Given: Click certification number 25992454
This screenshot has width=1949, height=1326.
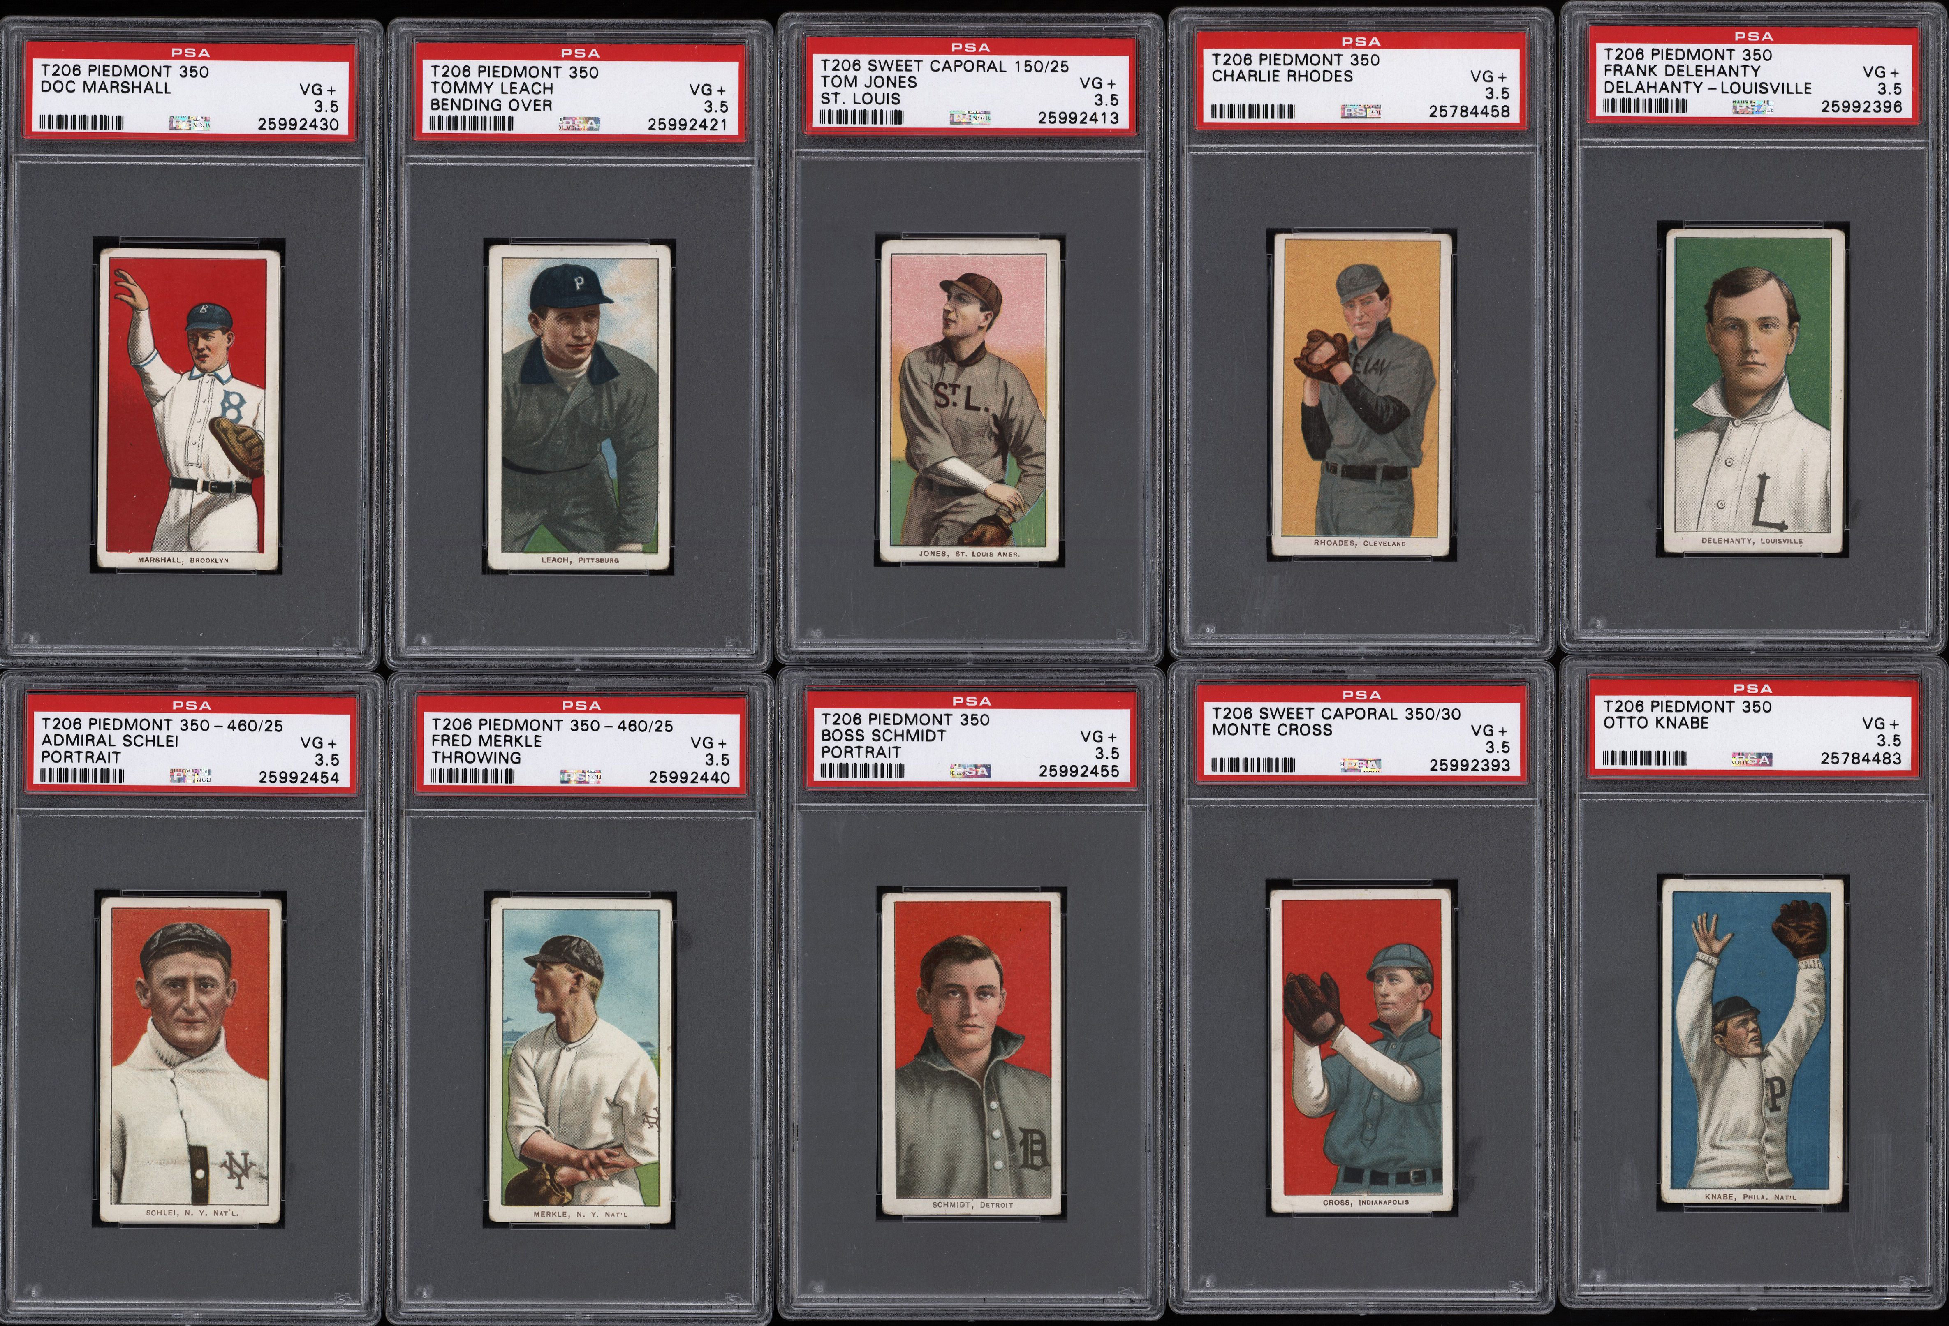Looking at the screenshot, I should [299, 778].
